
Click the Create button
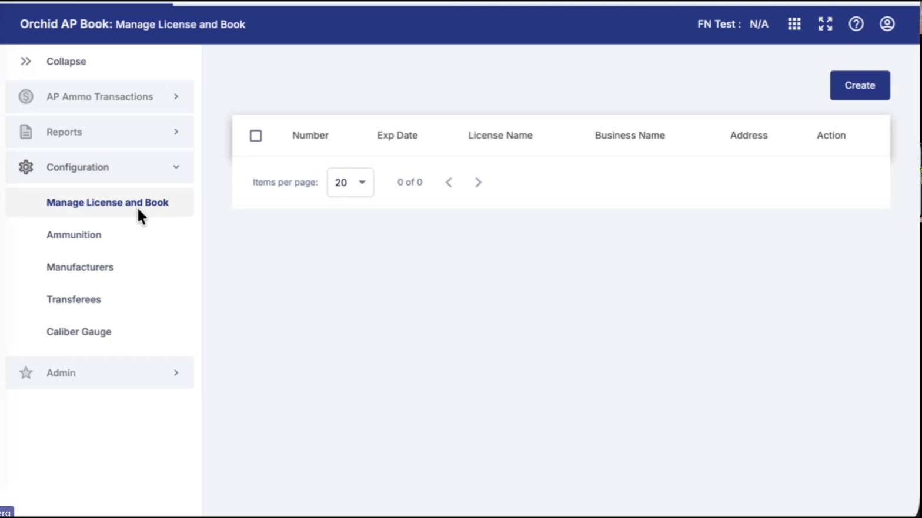click(860, 85)
